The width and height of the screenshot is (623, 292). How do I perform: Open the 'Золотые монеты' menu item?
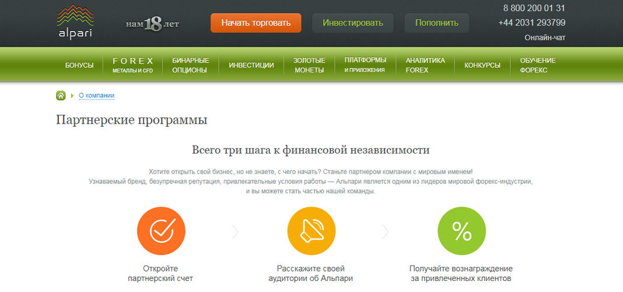click(x=309, y=65)
